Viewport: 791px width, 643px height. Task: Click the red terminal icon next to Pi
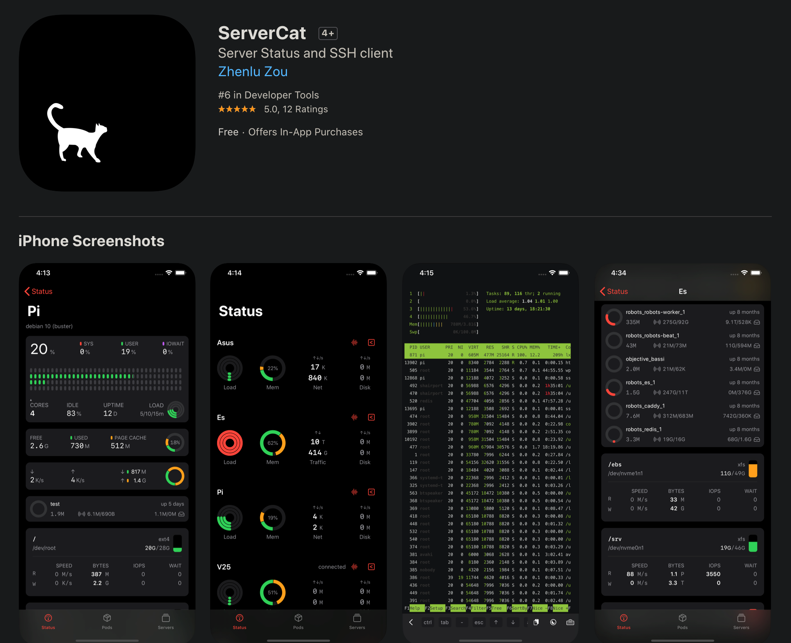pos(371,492)
